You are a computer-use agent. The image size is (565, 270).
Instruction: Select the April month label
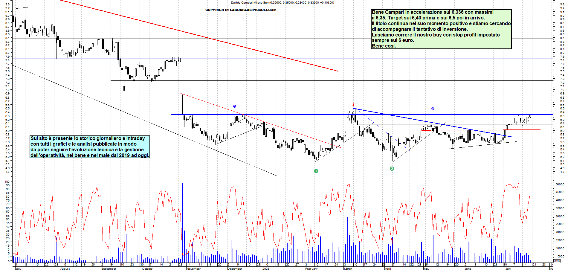[388, 269]
